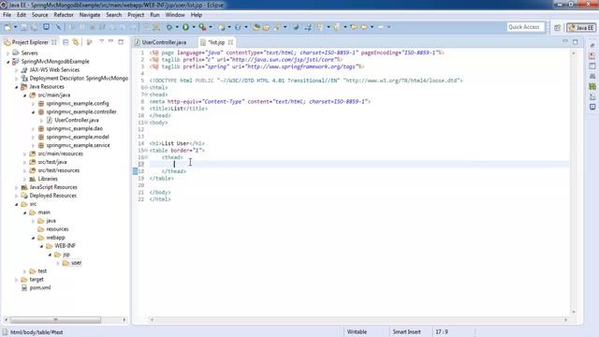Click the green Run button icon
Image resolution: width=599 pixels, height=337 pixels.
(185, 27)
